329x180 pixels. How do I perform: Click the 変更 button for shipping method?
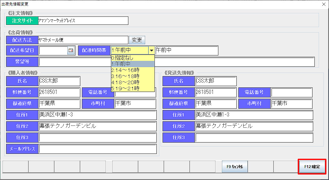tap(137, 40)
